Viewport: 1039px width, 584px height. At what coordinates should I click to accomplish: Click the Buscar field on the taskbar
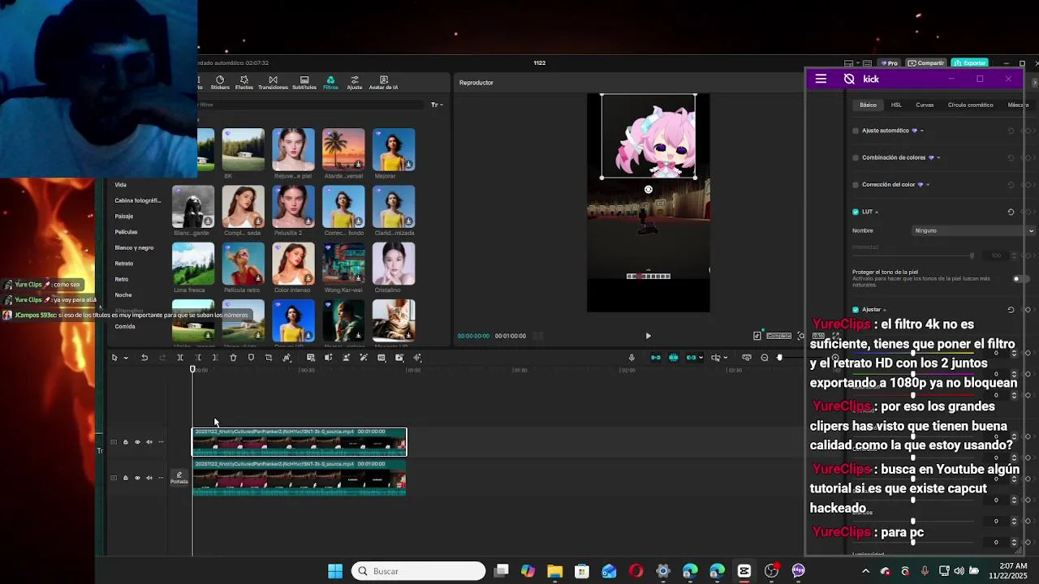(419, 571)
